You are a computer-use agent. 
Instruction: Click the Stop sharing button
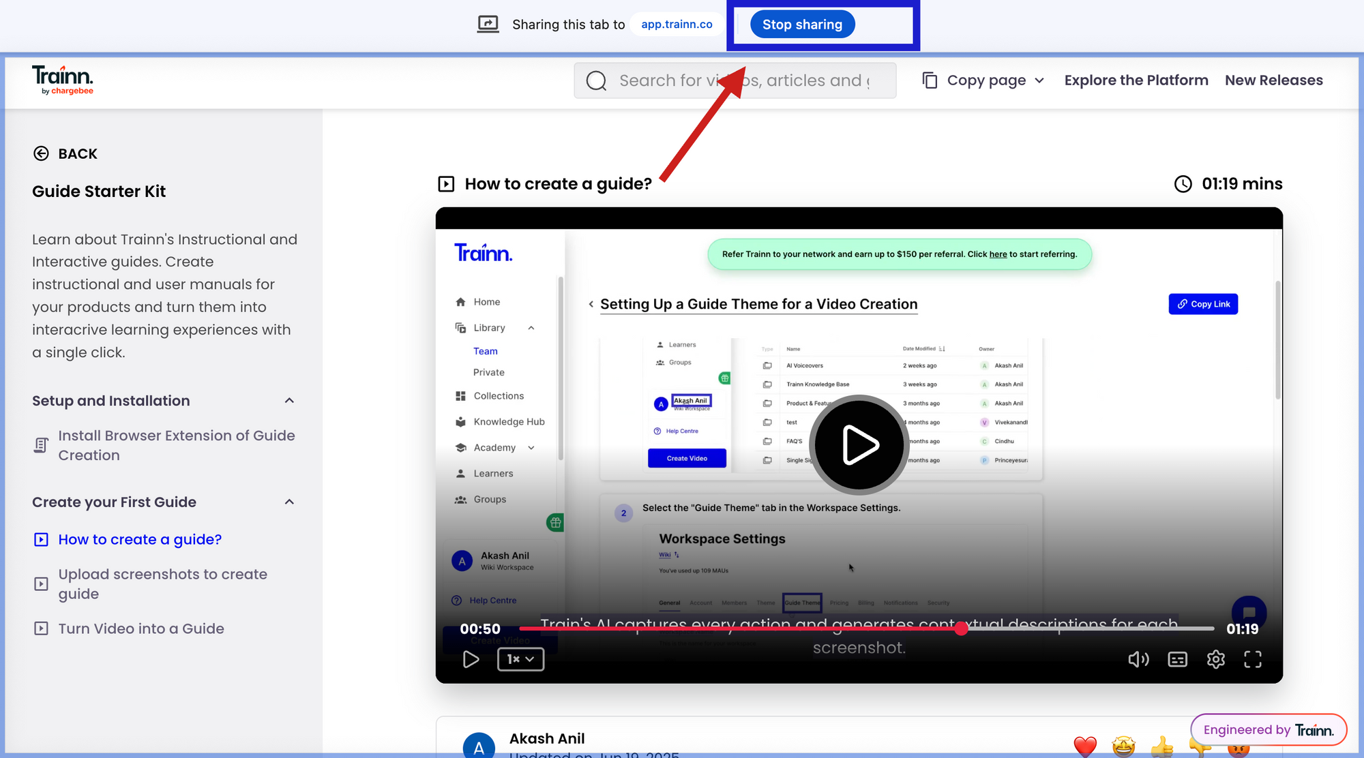tap(802, 25)
